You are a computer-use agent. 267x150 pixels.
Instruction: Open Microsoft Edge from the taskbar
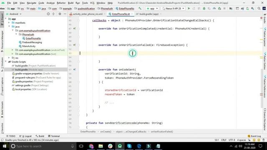(x=139, y=146)
